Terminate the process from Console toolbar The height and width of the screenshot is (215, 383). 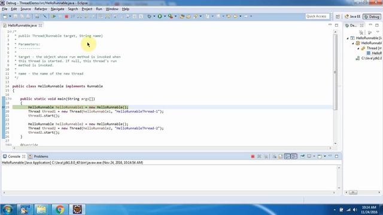(x=253, y=156)
